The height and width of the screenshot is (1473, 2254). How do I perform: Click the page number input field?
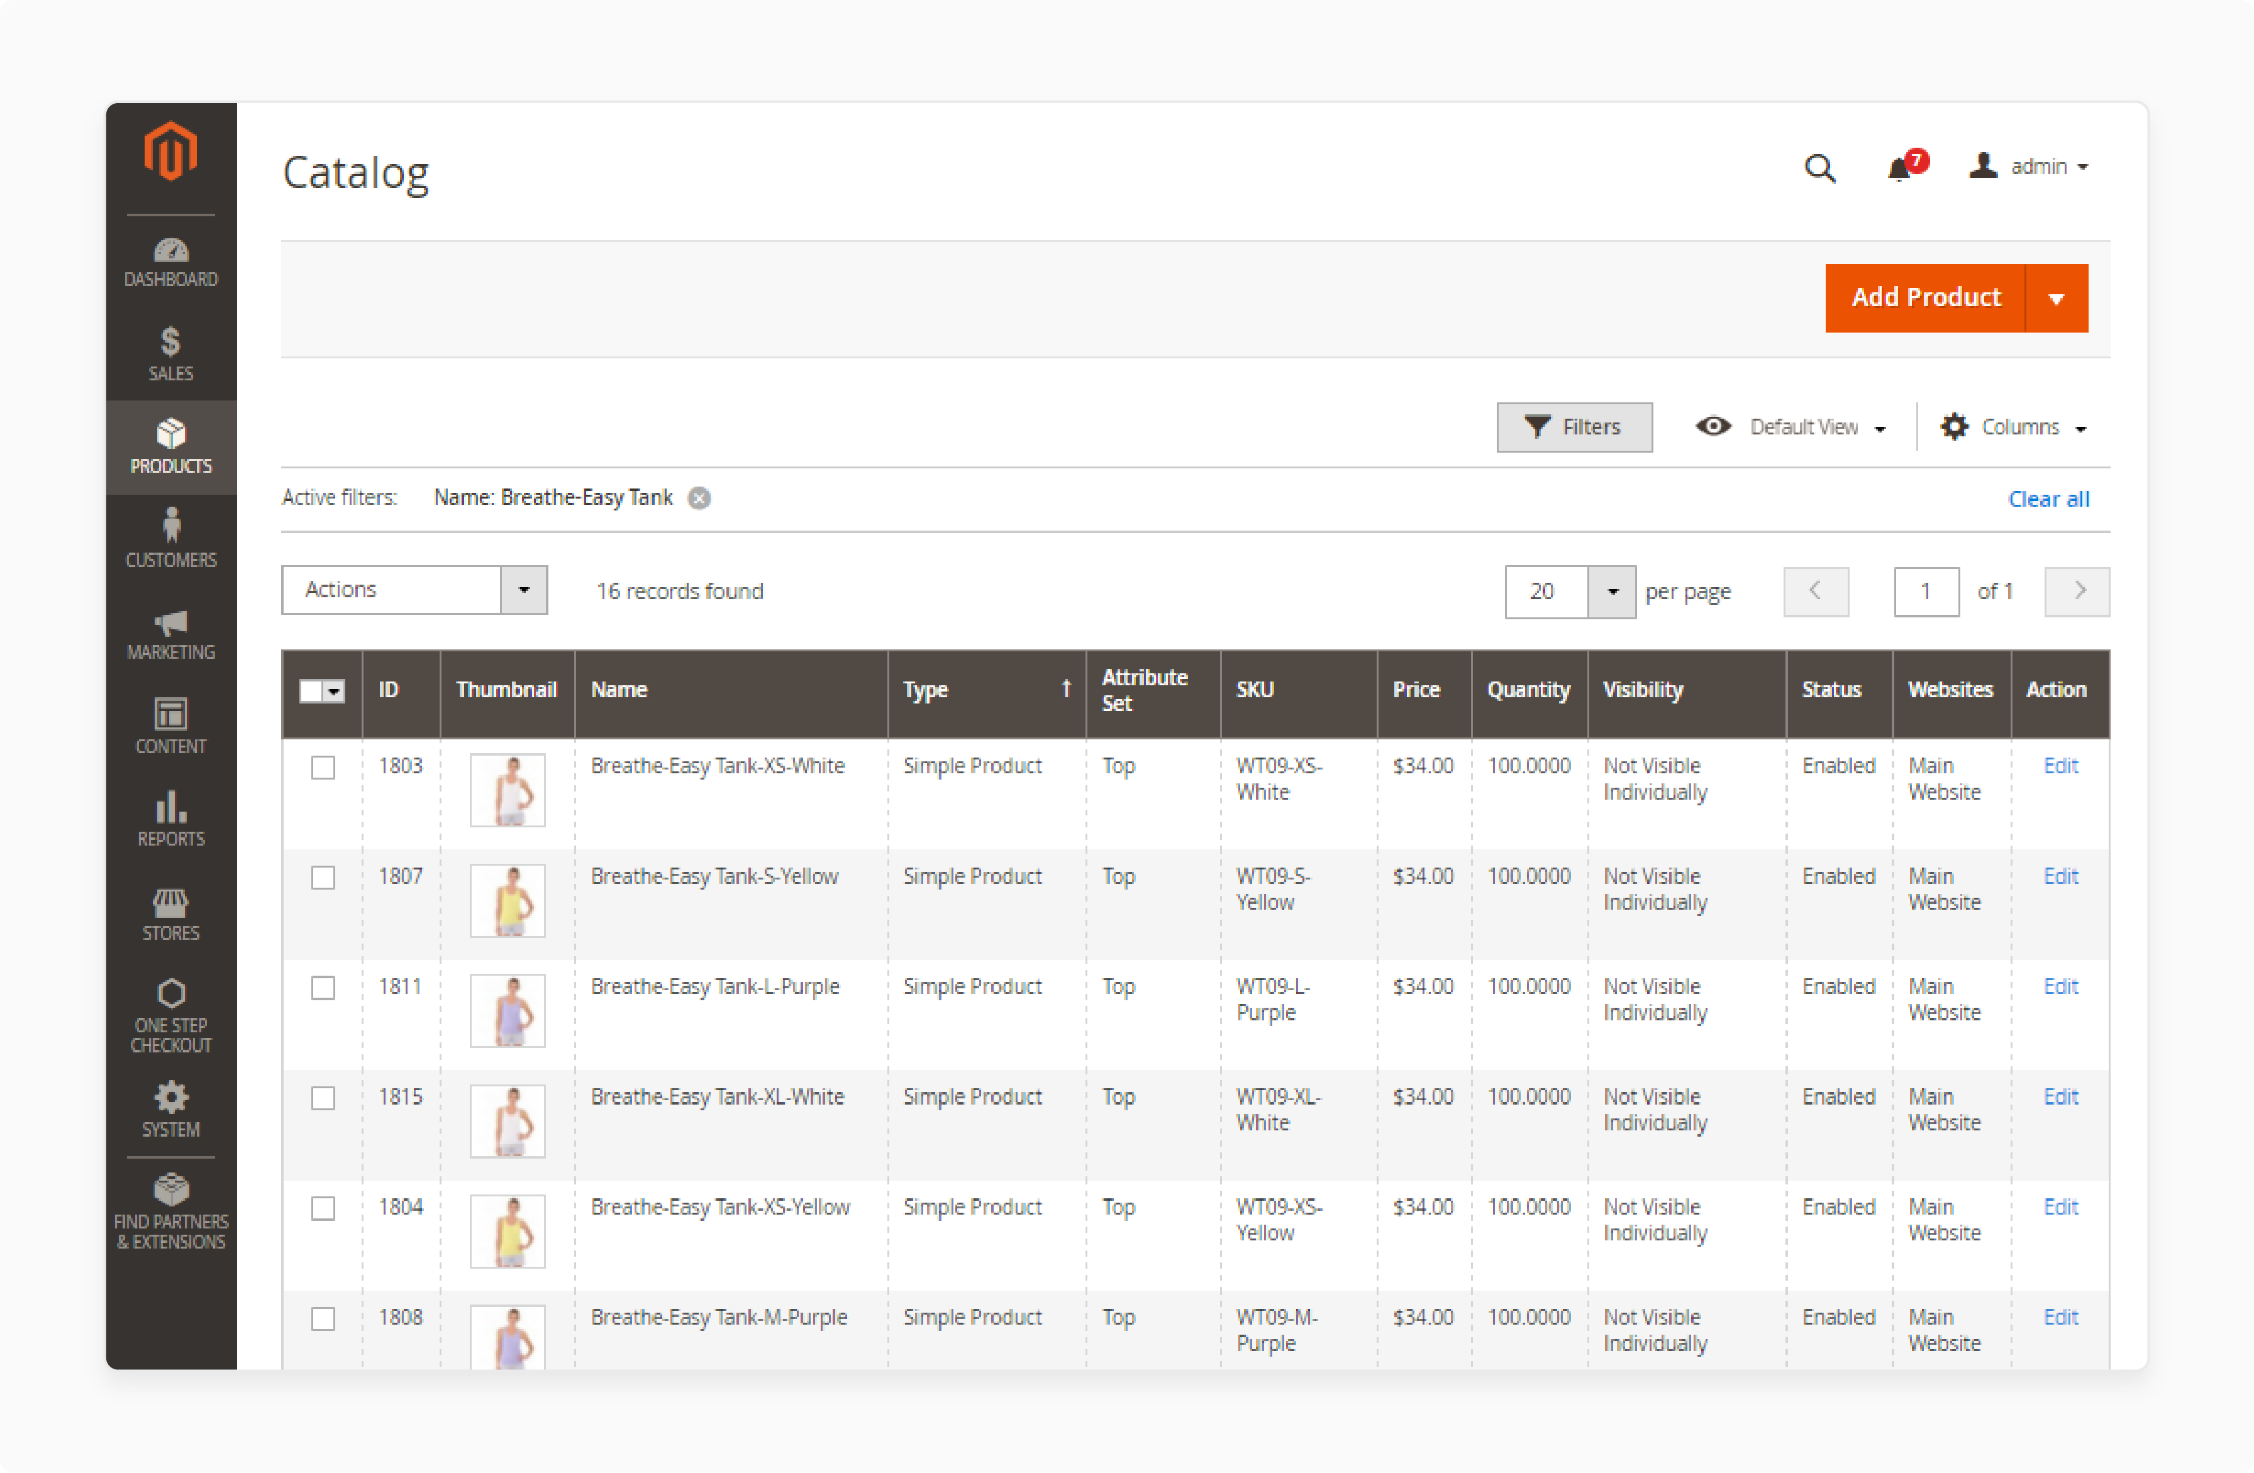pyautogui.click(x=1926, y=592)
